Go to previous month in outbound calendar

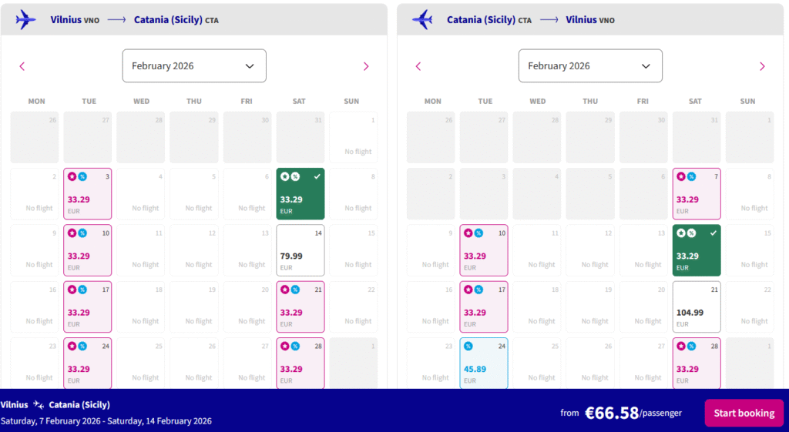coord(22,66)
